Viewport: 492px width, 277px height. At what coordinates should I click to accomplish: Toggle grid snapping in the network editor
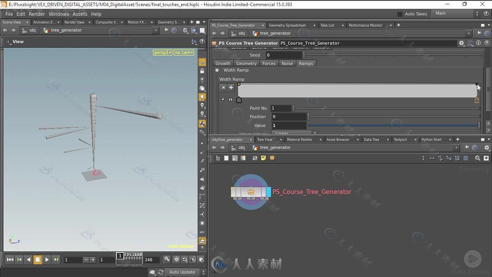pos(465,158)
